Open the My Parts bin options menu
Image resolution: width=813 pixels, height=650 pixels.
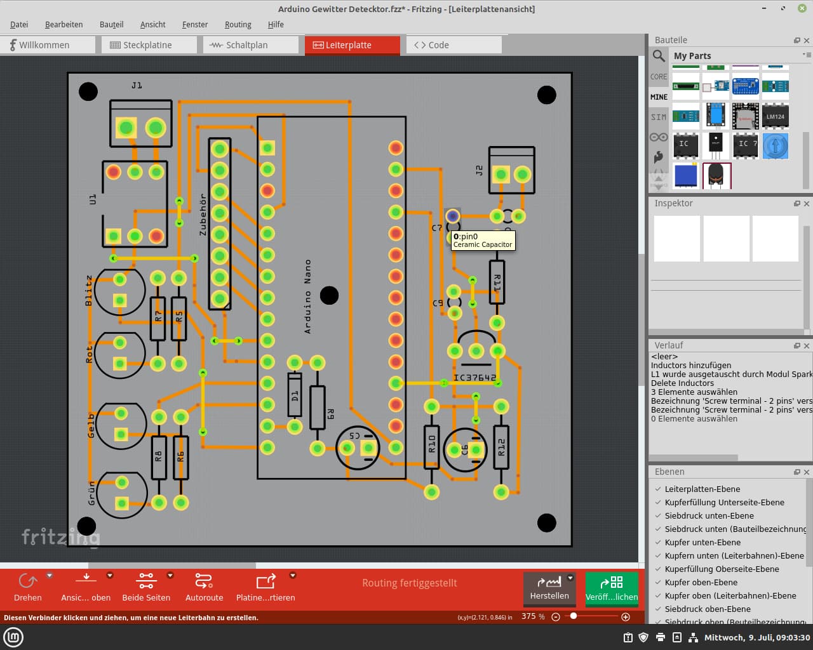[x=807, y=55]
